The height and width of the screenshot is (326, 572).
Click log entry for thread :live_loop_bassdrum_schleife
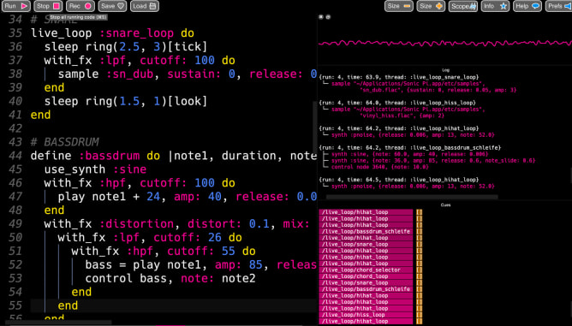coord(409,147)
